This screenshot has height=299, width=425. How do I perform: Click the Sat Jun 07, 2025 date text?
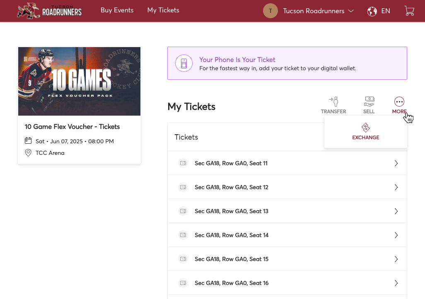coord(75,141)
